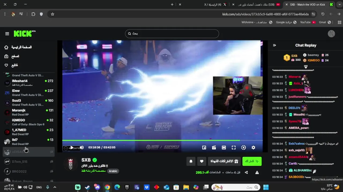343x192 pixels.
Task: Open Microsoft Edge from the taskbar
Action: point(117,187)
